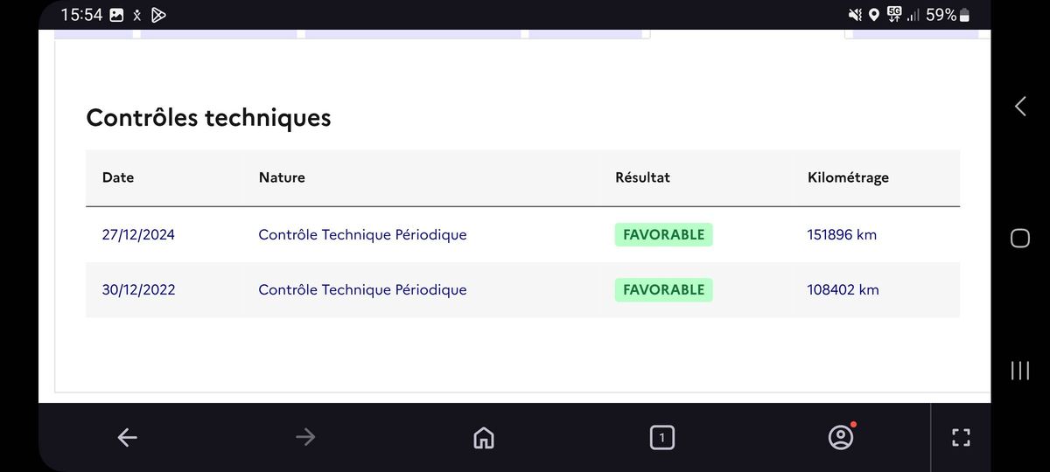Select the 151896 km mileage value
This screenshot has width=1050, height=472.
coord(842,234)
